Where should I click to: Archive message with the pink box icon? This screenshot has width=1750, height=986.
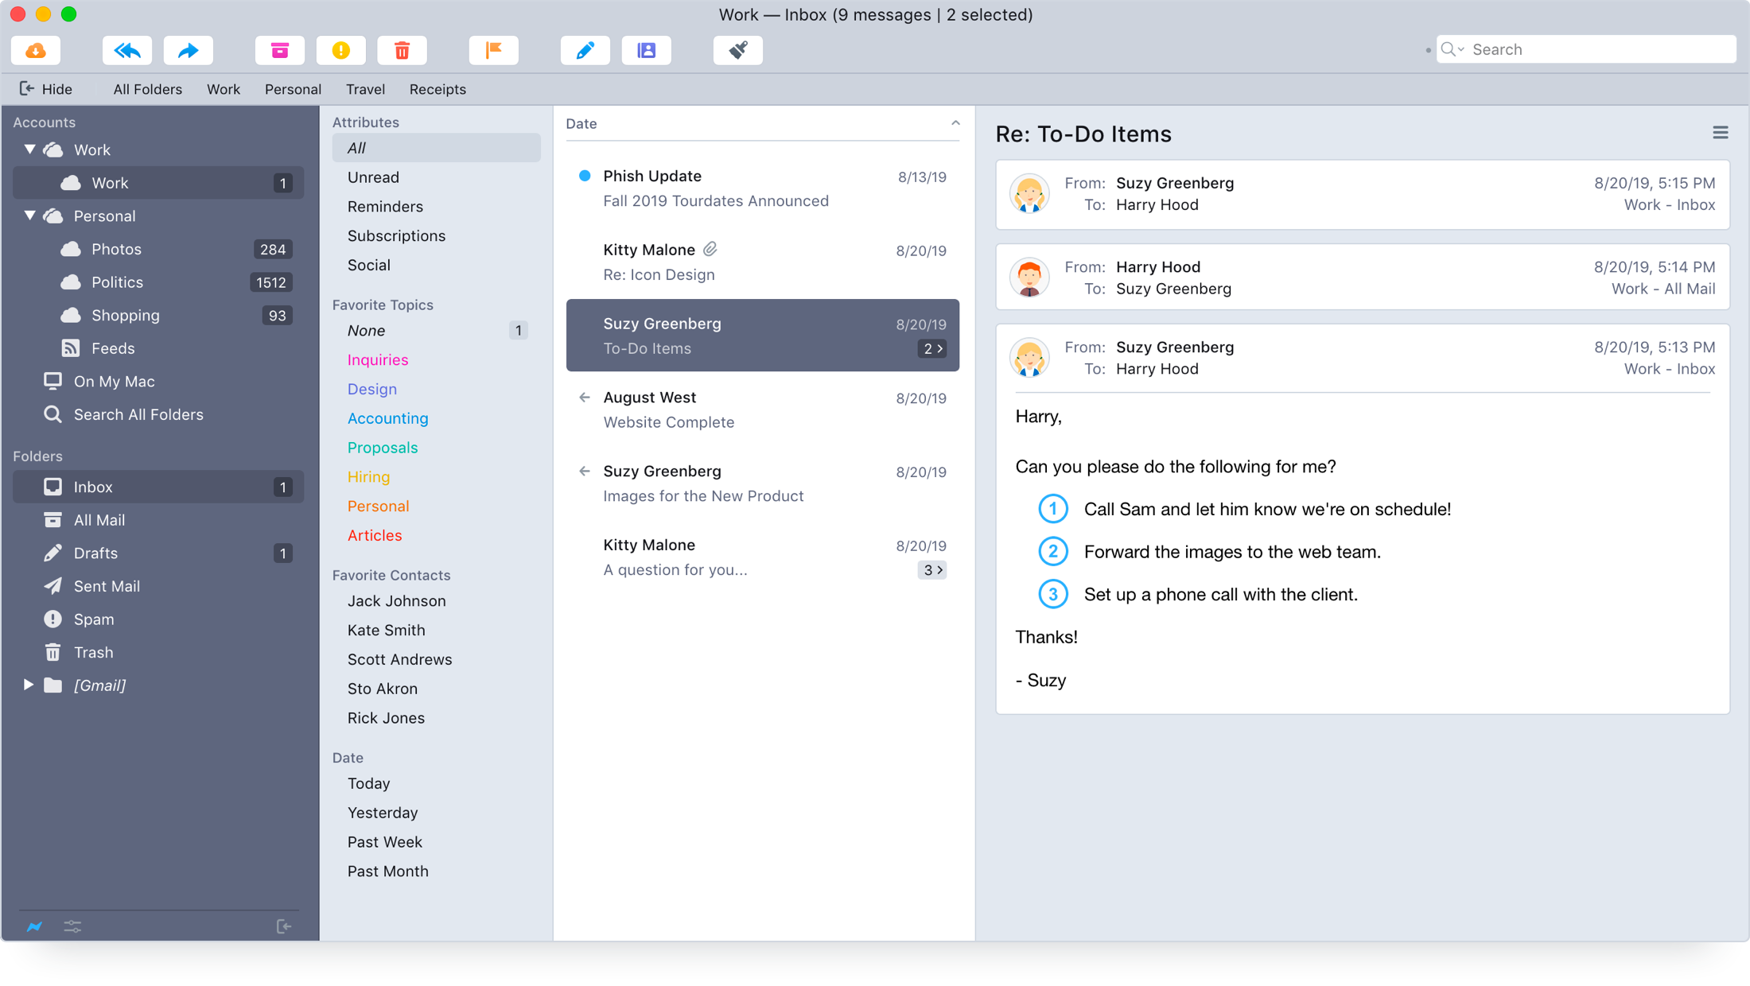(x=279, y=50)
